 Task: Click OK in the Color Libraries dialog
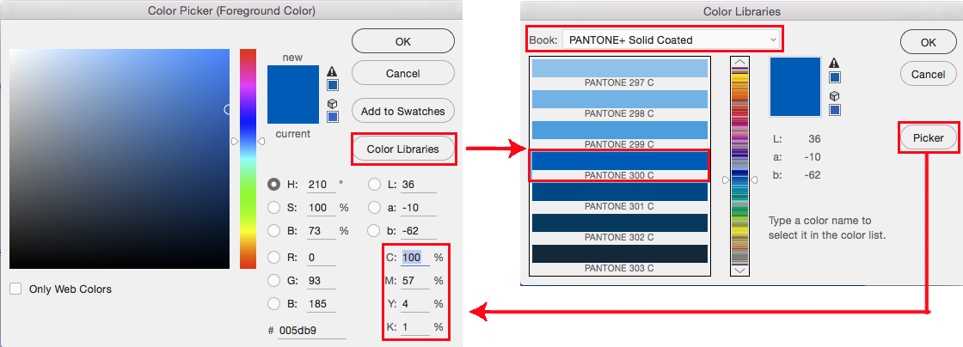(929, 42)
